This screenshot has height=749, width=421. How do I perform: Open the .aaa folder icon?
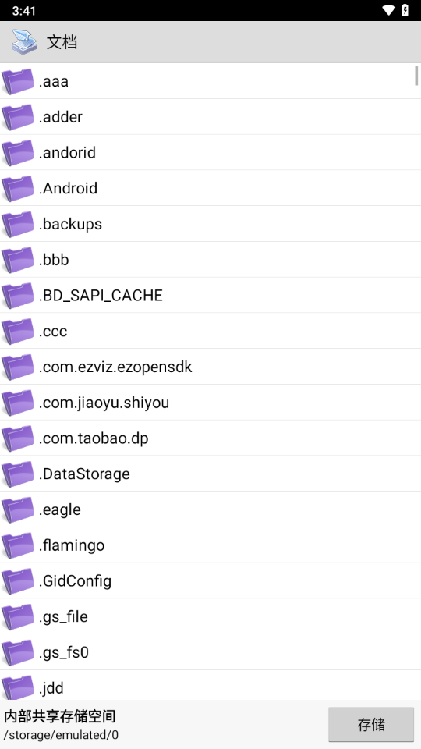point(18,81)
